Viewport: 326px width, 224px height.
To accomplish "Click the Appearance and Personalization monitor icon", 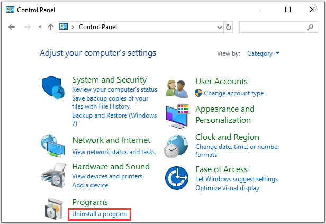I will click(178, 116).
